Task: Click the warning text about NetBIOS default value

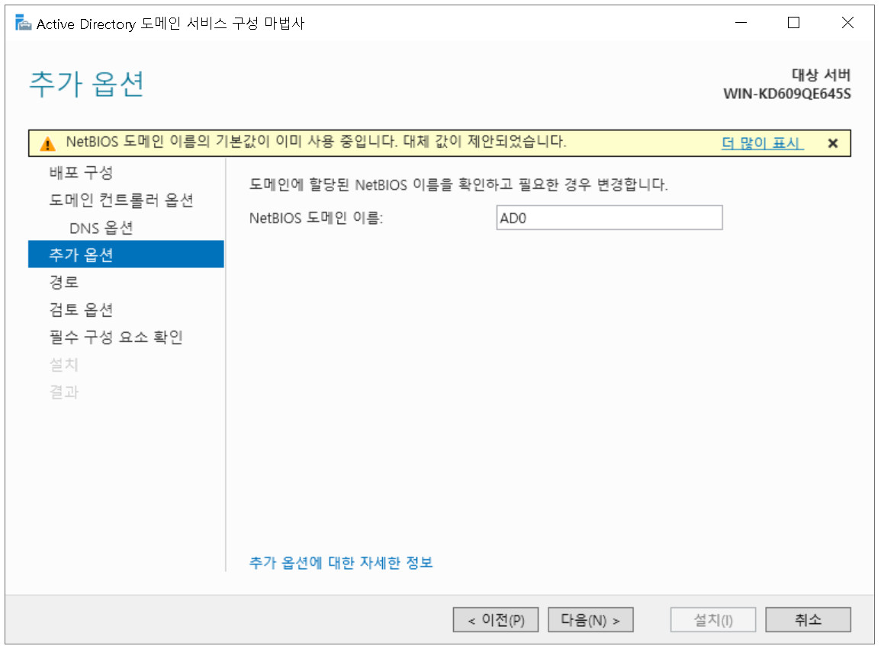Action: coord(316,142)
